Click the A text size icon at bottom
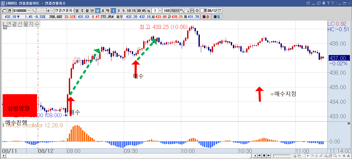Viewport: 352px width, 159px height. coord(348,156)
